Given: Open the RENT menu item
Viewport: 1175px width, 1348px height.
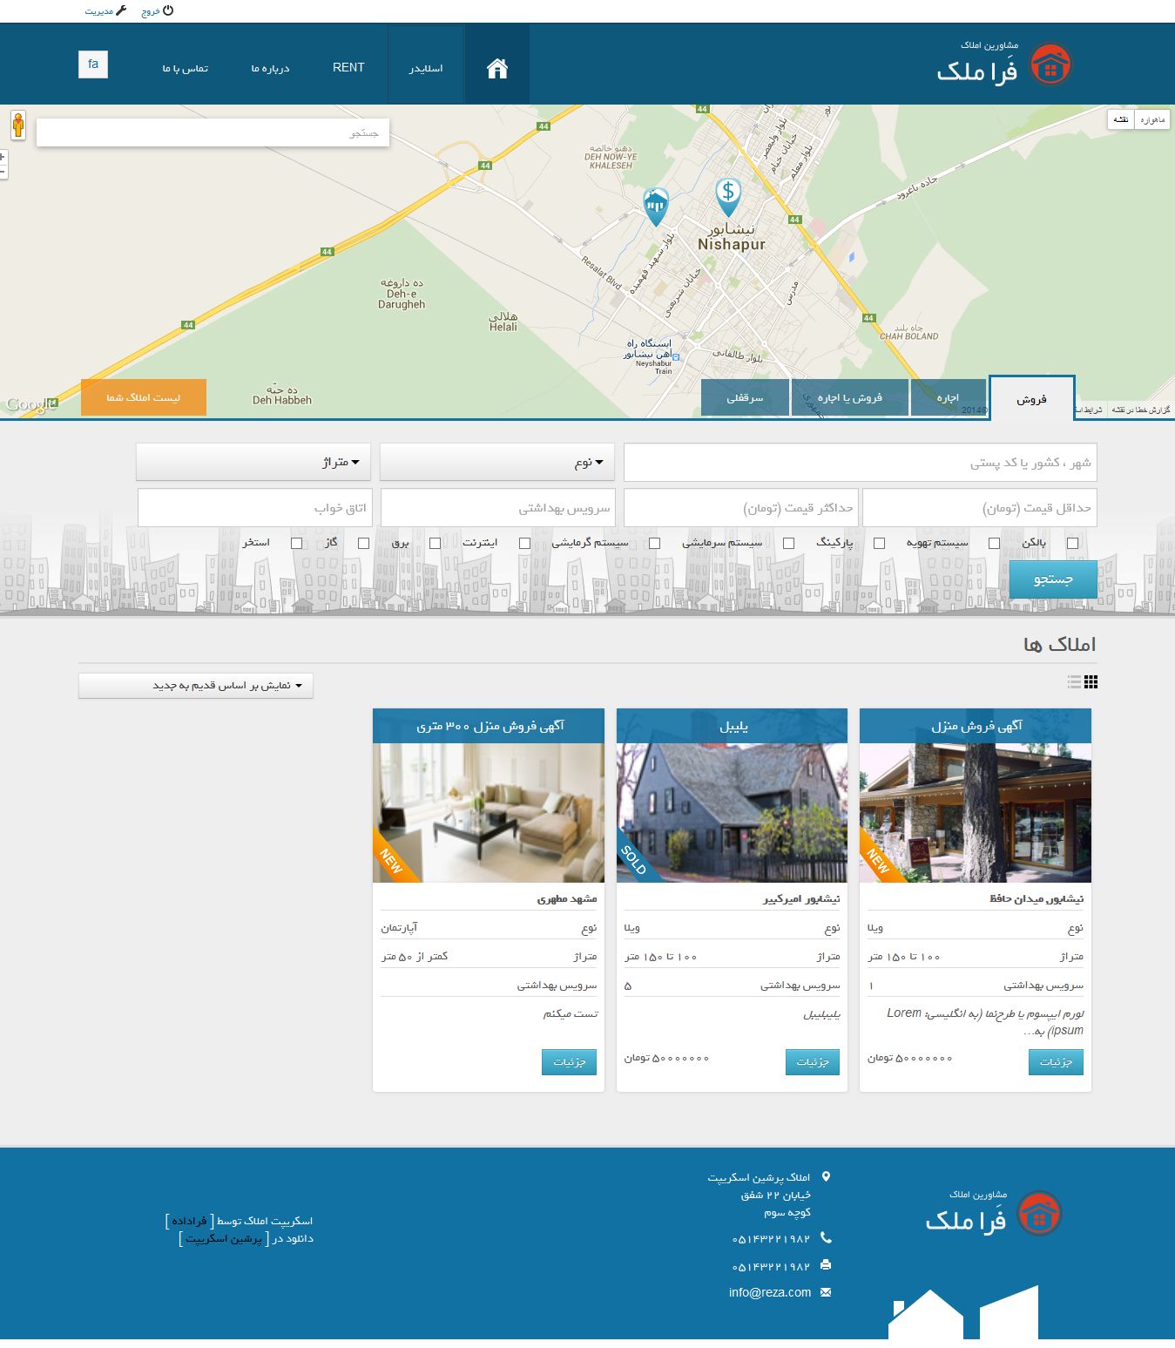Looking at the screenshot, I should [x=348, y=67].
